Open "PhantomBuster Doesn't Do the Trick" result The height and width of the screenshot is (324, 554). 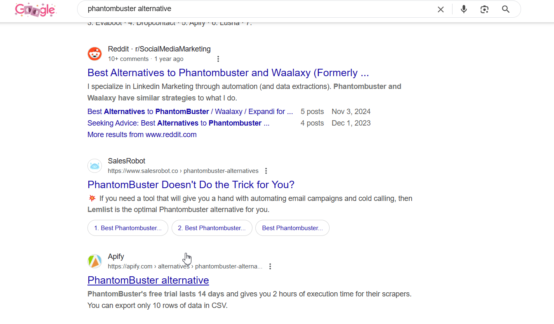[x=191, y=184]
